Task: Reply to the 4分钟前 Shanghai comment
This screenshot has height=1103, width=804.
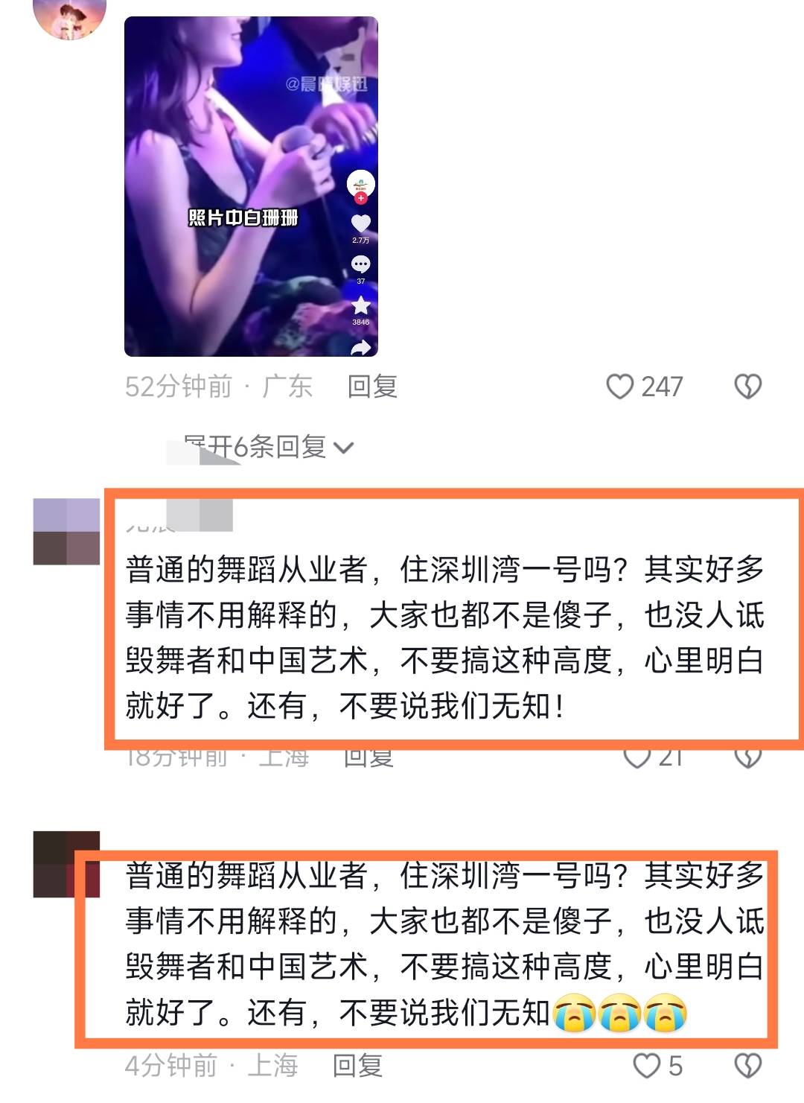Action: click(x=357, y=1066)
